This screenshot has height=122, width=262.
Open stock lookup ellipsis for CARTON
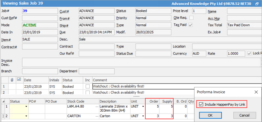coord(97,116)
